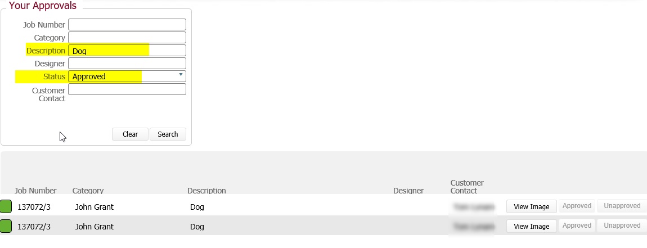Click the Customer Contact input field

click(x=127, y=89)
